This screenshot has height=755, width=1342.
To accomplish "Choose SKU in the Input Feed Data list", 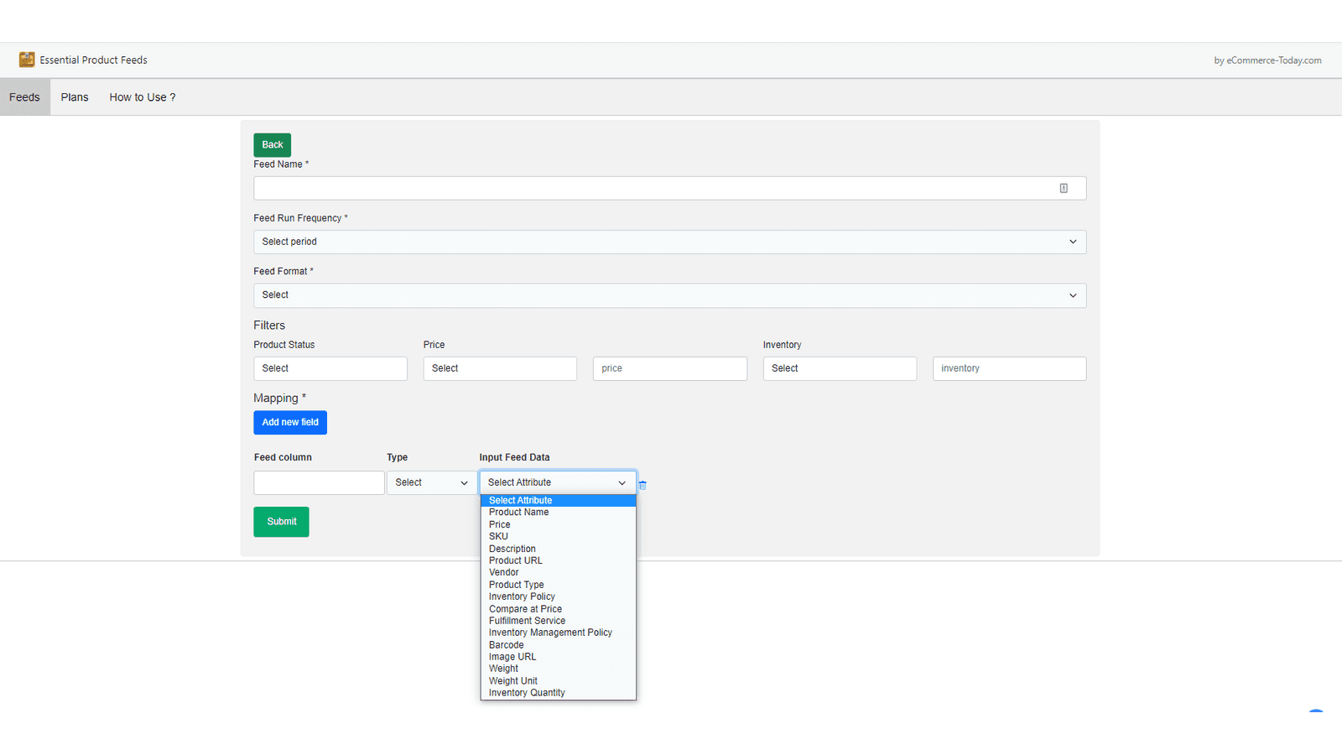I will pyautogui.click(x=498, y=536).
